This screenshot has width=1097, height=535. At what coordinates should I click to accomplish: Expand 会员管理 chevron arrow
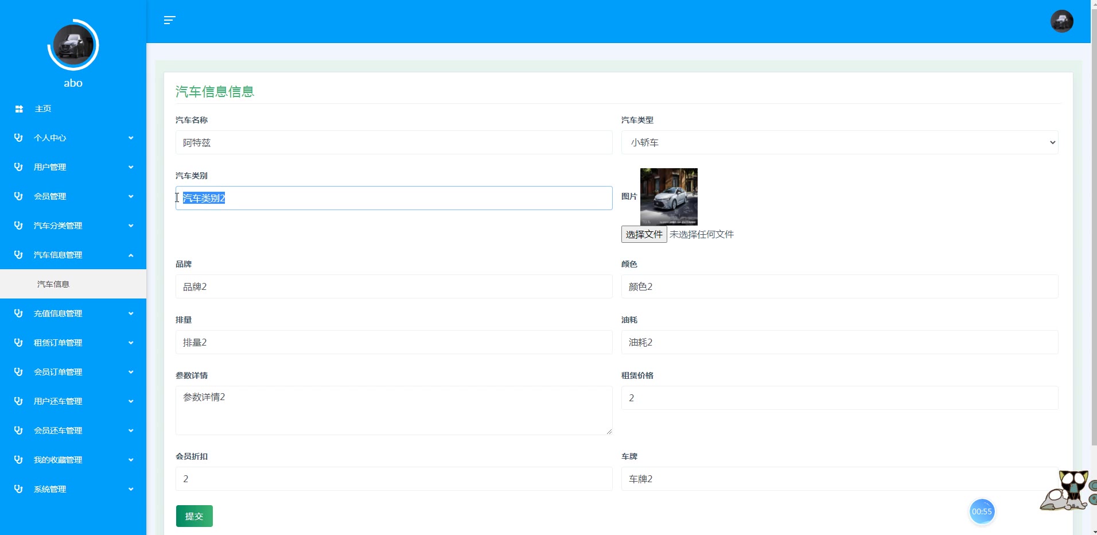point(131,196)
